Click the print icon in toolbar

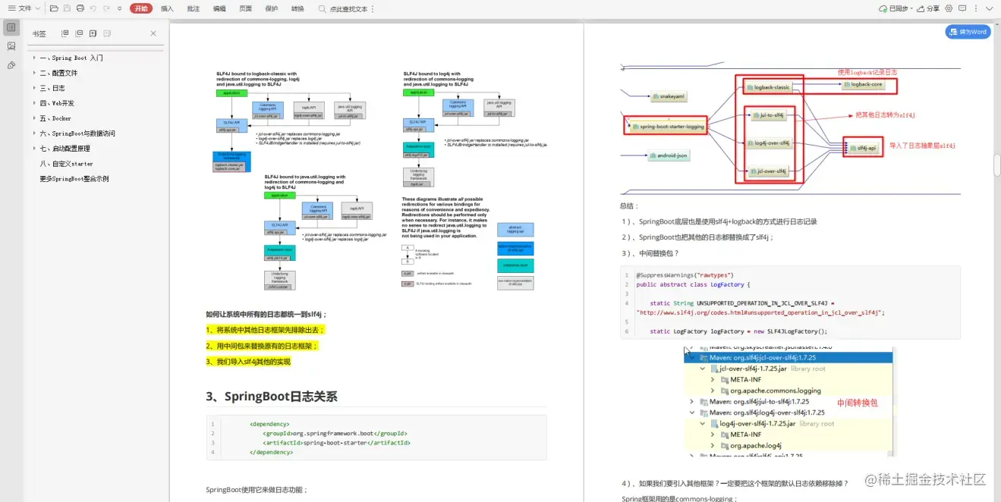[x=80, y=8]
